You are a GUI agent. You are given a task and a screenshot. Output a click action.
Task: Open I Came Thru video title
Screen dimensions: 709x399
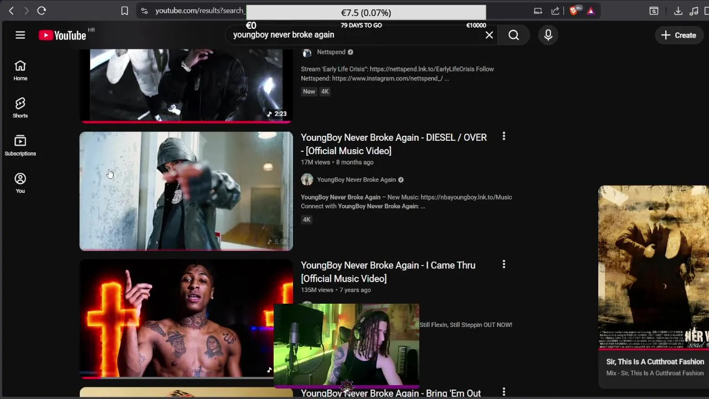point(388,272)
